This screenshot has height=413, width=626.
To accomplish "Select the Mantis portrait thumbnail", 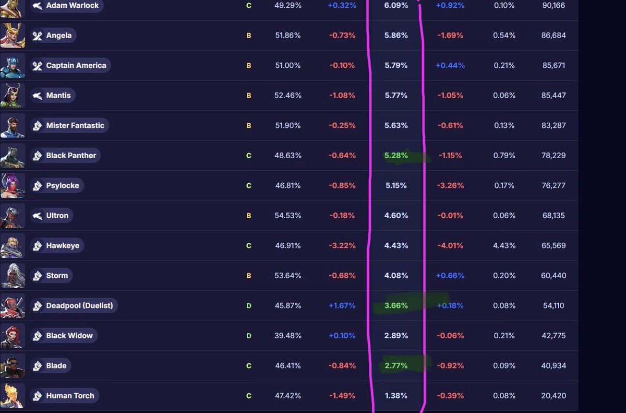I will coord(13,96).
